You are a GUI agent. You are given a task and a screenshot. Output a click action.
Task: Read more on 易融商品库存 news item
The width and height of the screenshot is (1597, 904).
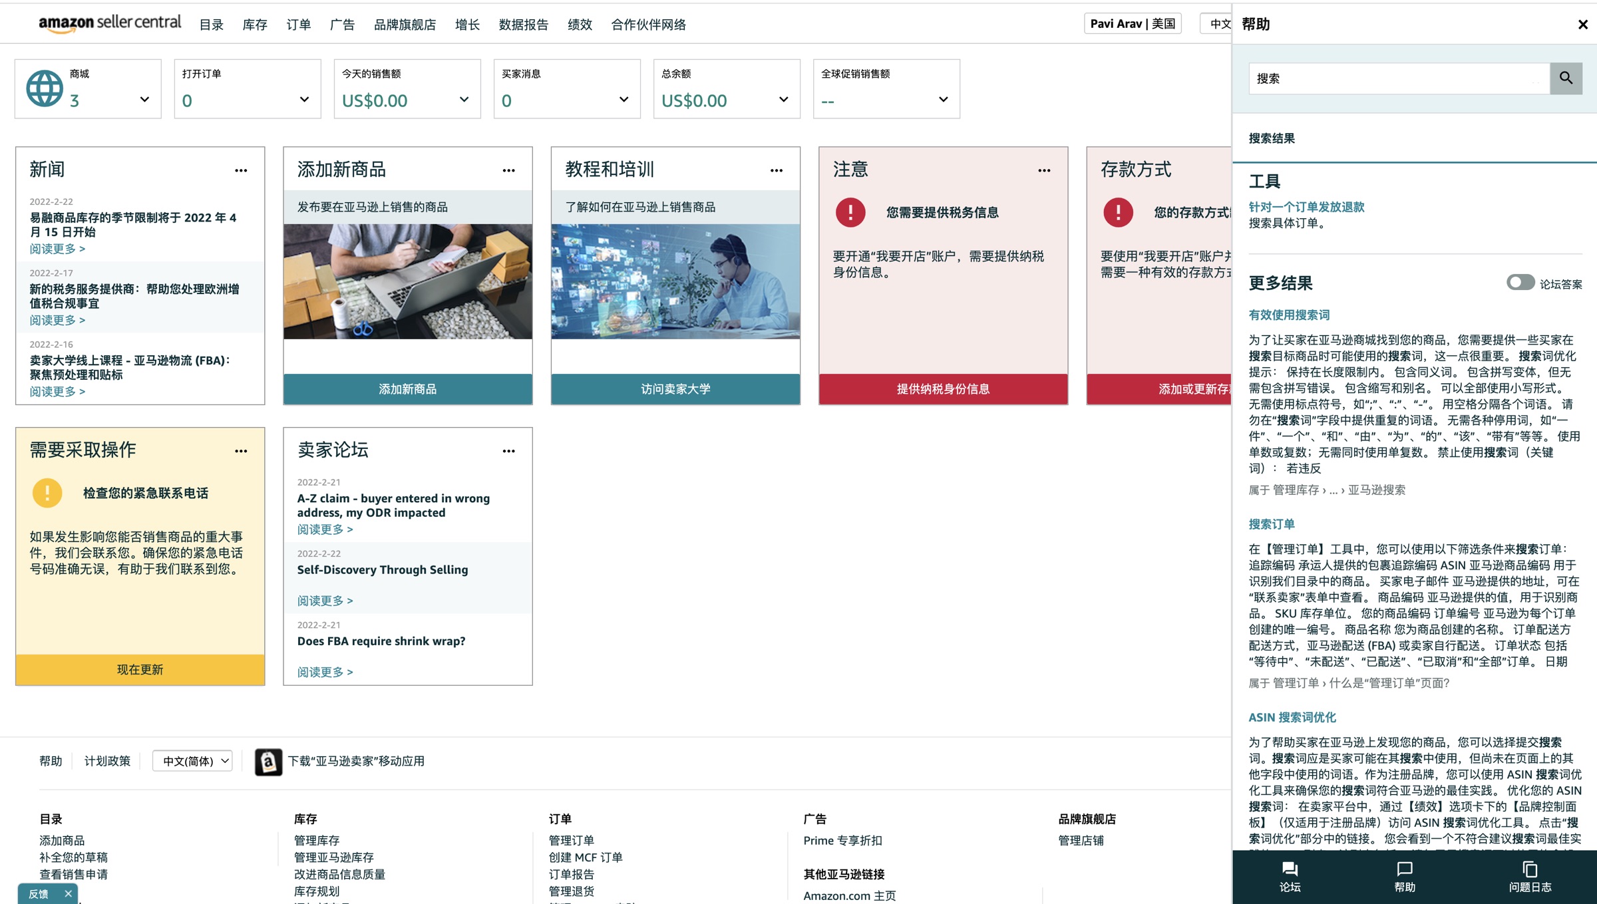pyautogui.click(x=57, y=249)
